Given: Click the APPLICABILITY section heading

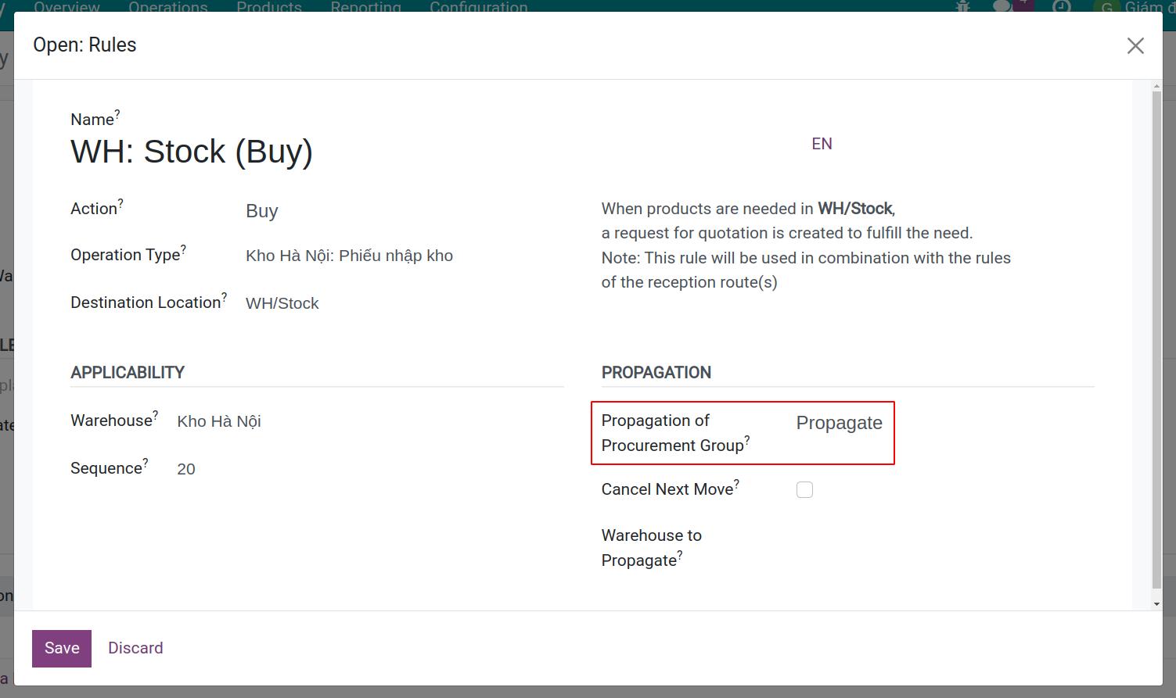Looking at the screenshot, I should point(128,373).
